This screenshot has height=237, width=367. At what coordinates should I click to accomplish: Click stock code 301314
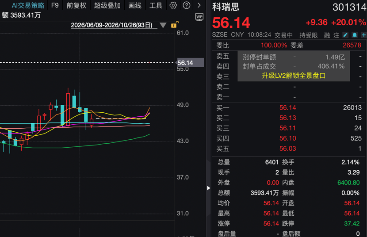349,7
